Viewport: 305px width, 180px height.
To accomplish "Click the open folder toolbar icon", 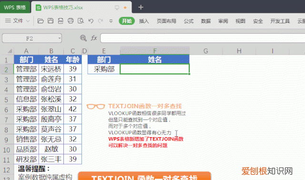I will click(x=41, y=21).
